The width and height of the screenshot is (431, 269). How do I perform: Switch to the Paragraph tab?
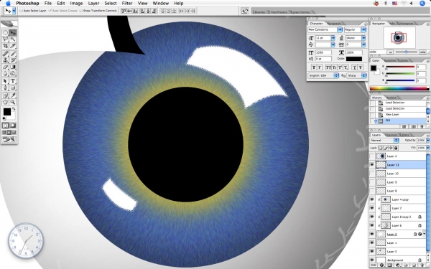(x=334, y=24)
